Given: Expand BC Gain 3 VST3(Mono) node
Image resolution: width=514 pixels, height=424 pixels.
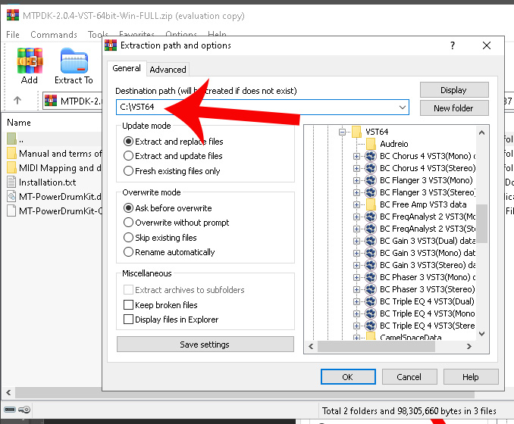Looking at the screenshot, I should click(356, 253).
